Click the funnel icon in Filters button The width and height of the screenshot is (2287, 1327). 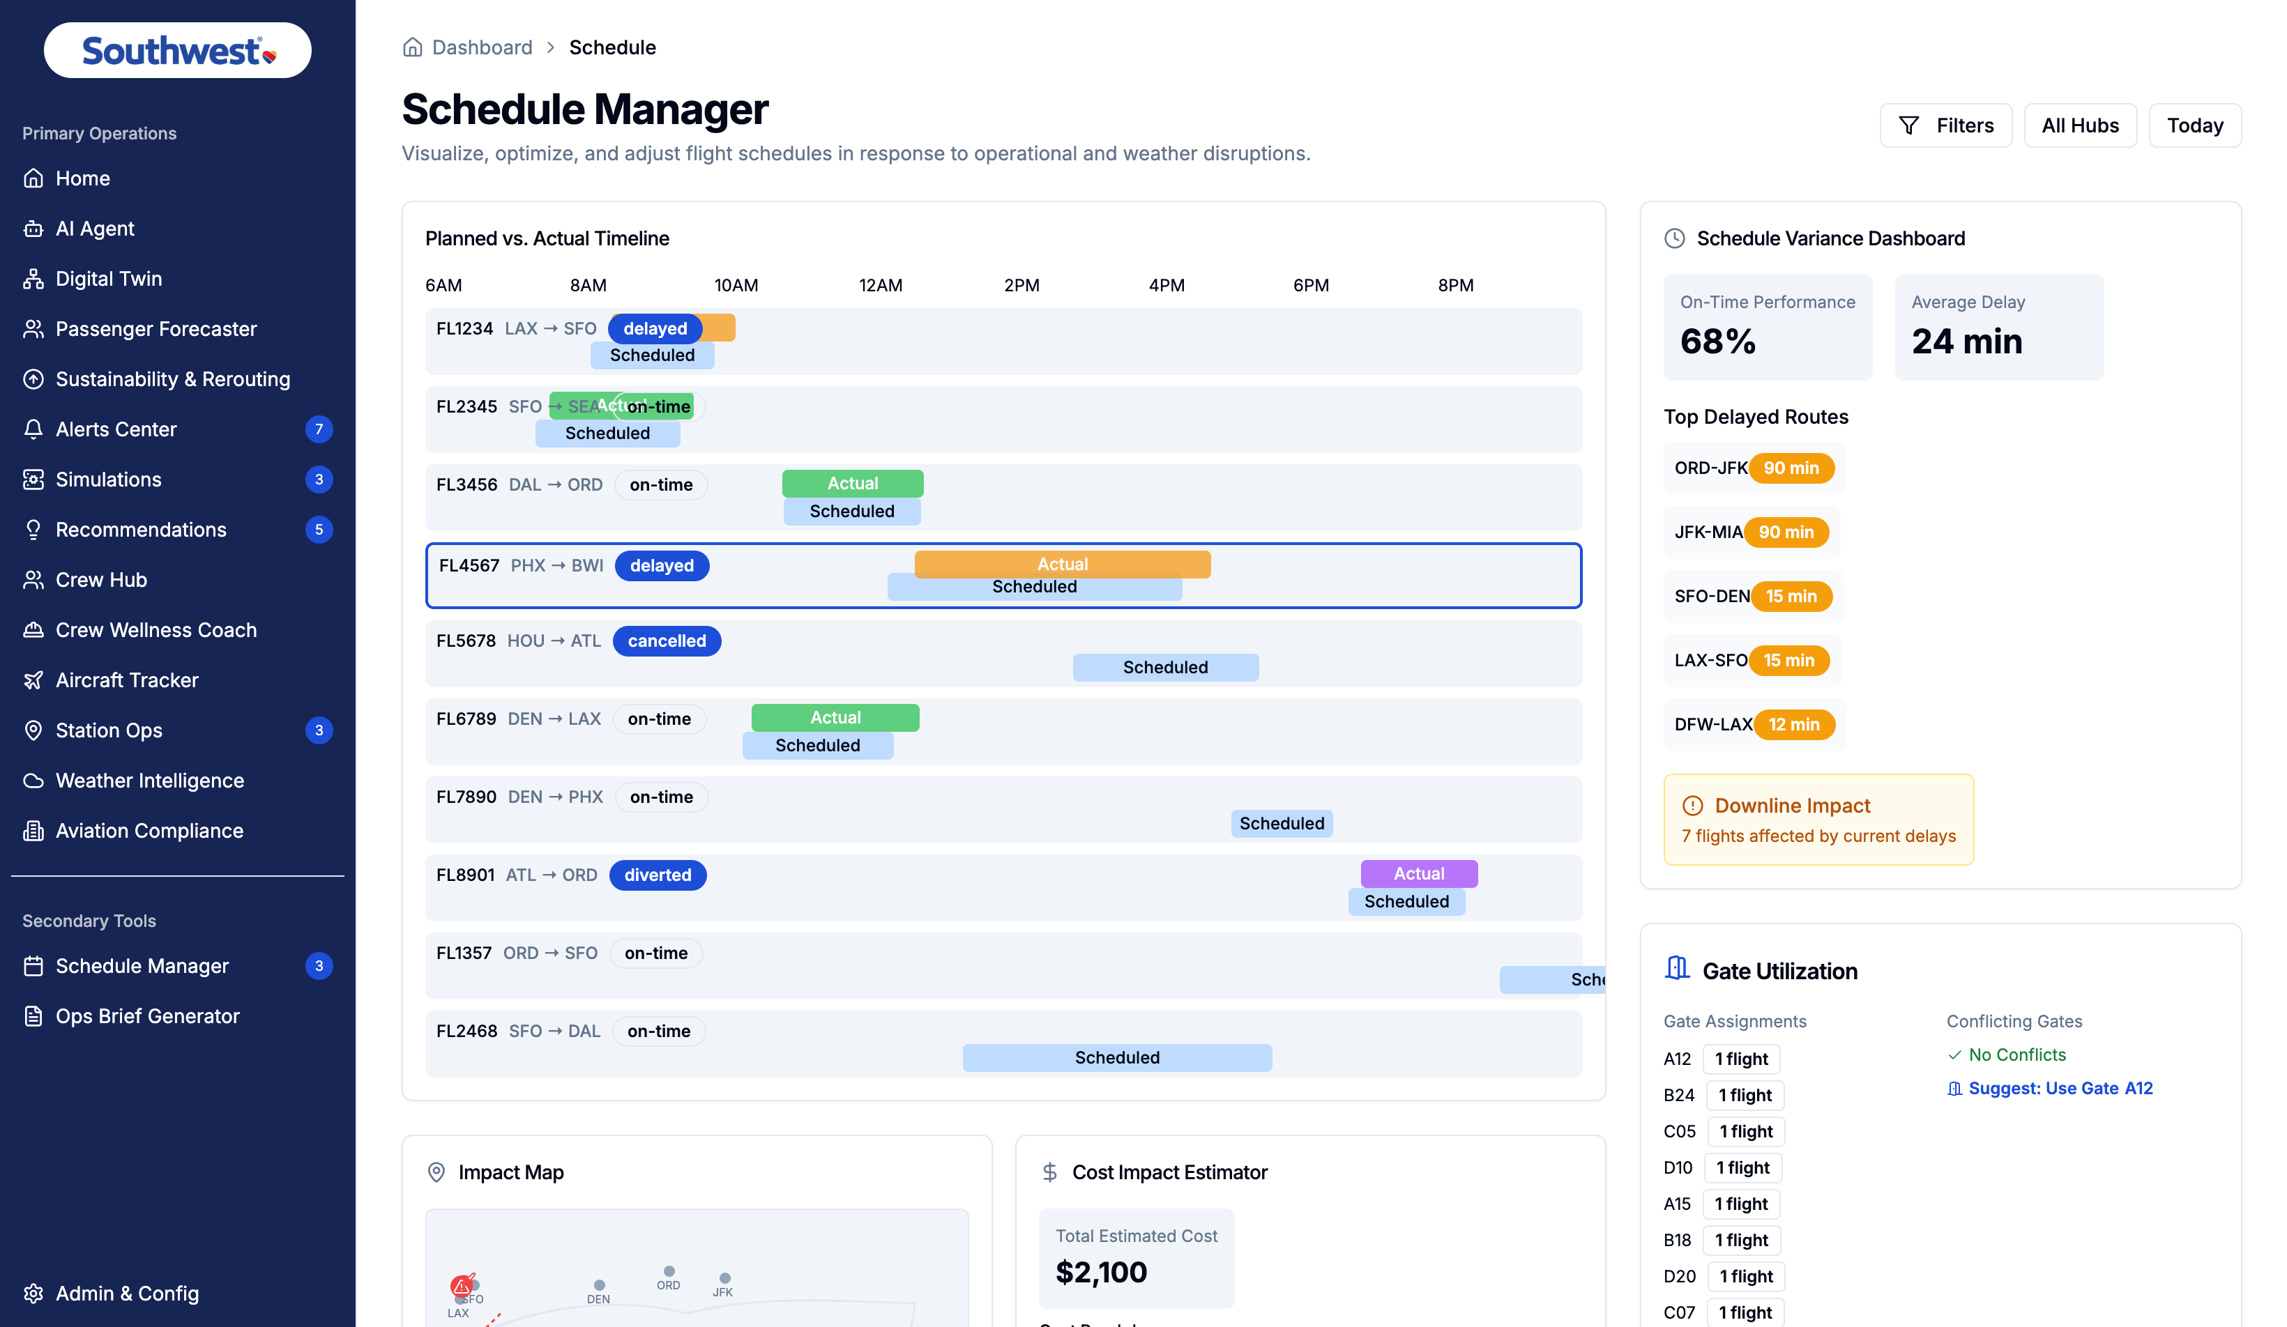[1908, 125]
